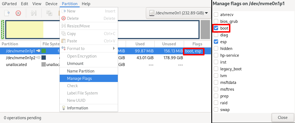The width and height of the screenshot is (295, 123).
Task: Click the red Delete partition toolbar icon
Action: (18, 13)
